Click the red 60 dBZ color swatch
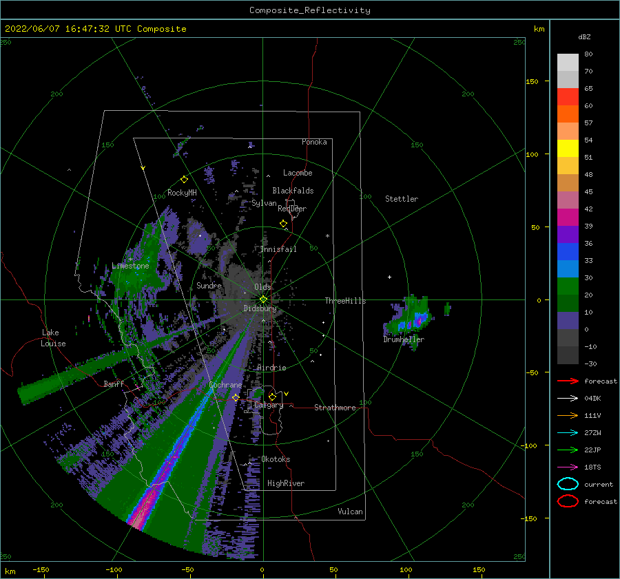620x579 pixels. point(568,96)
